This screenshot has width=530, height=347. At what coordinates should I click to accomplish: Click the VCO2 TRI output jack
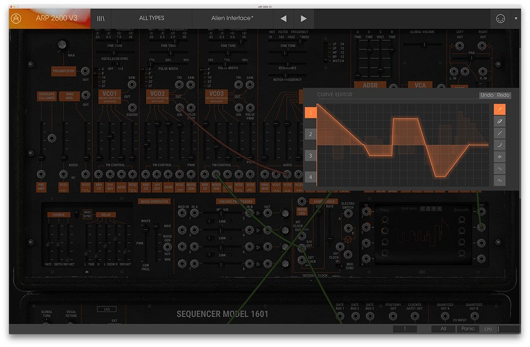pos(180,85)
